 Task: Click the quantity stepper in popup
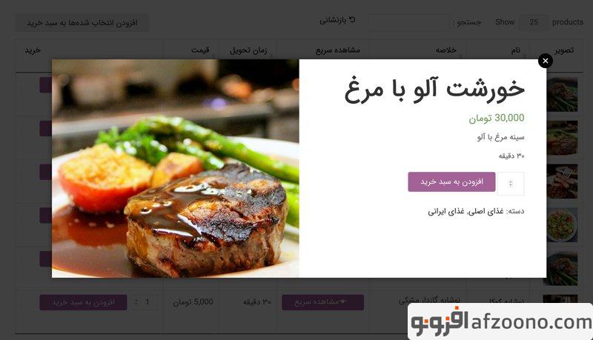tap(511, 184)
